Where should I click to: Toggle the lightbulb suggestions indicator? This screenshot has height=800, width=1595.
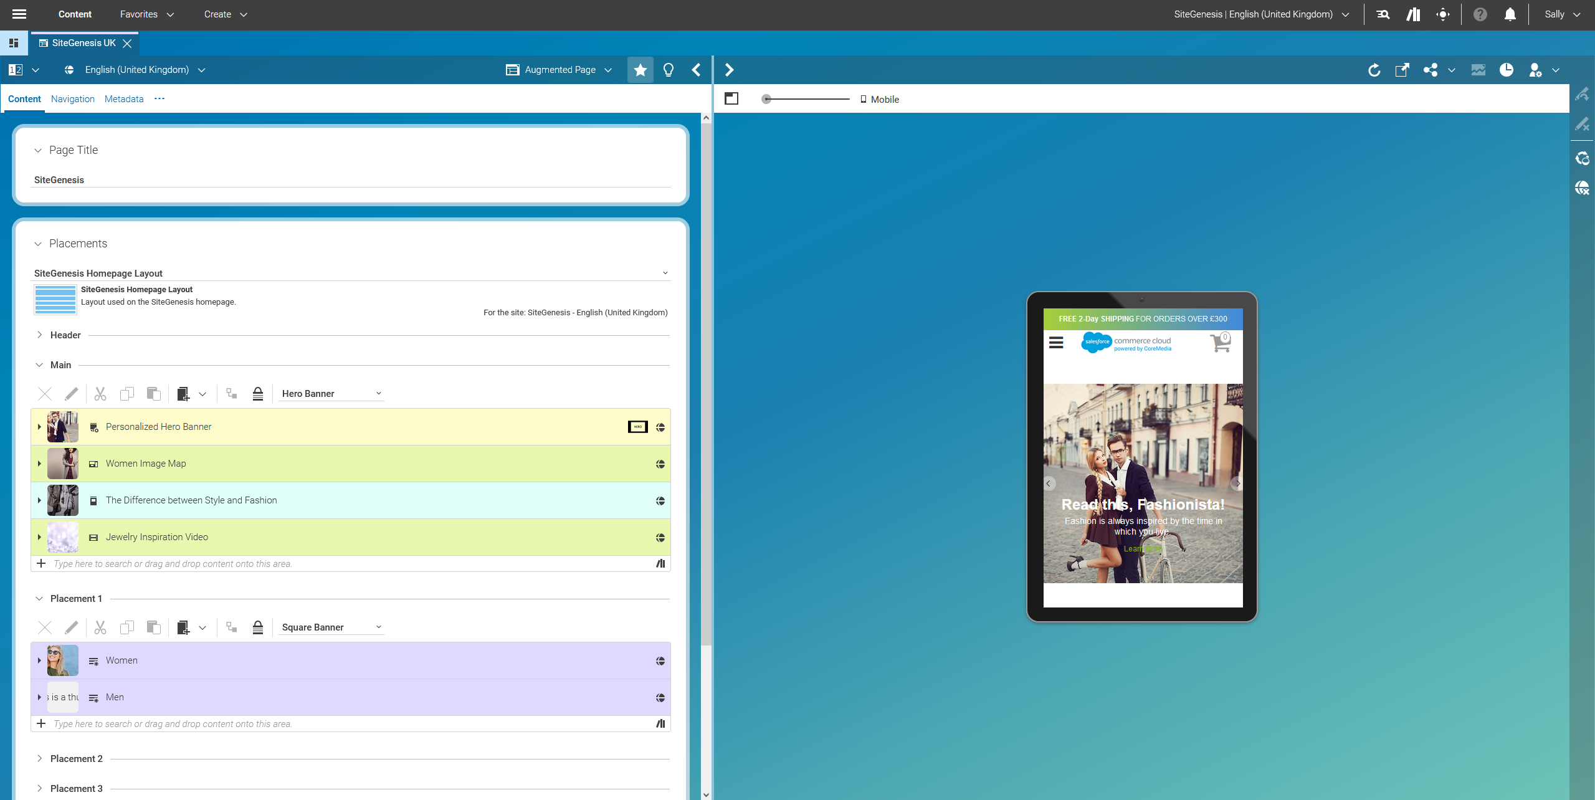667,70
